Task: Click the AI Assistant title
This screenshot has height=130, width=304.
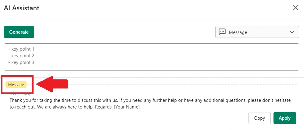Action: point(22,8)
